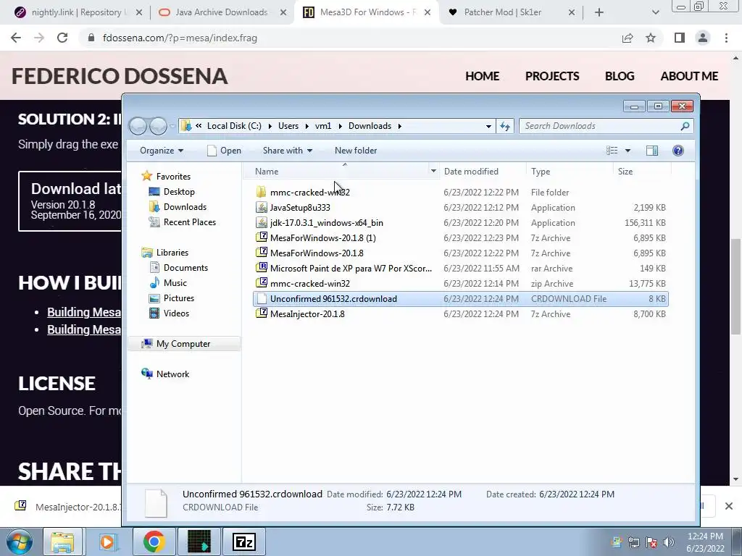
Task: Expand the vm1 breadcrumb arrow
Action: (x=340, y=126)
